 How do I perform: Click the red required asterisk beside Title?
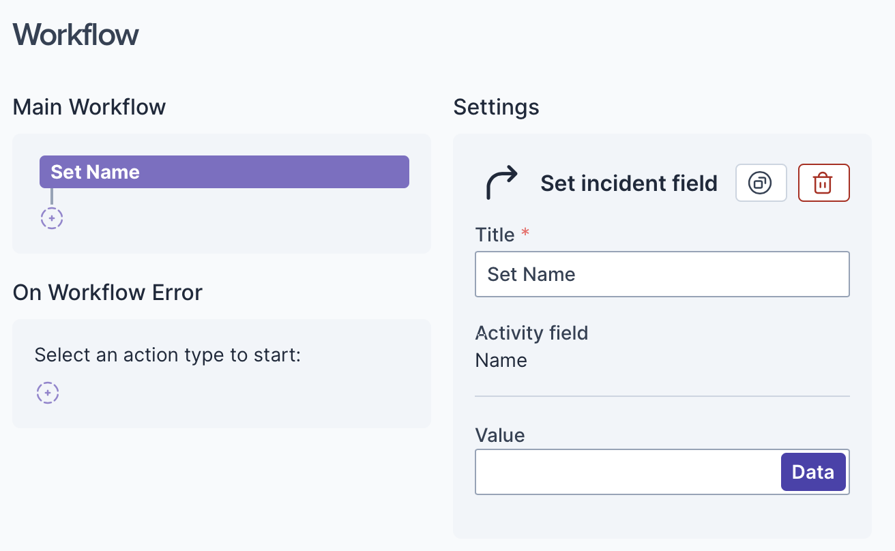[x=525, y=233]
